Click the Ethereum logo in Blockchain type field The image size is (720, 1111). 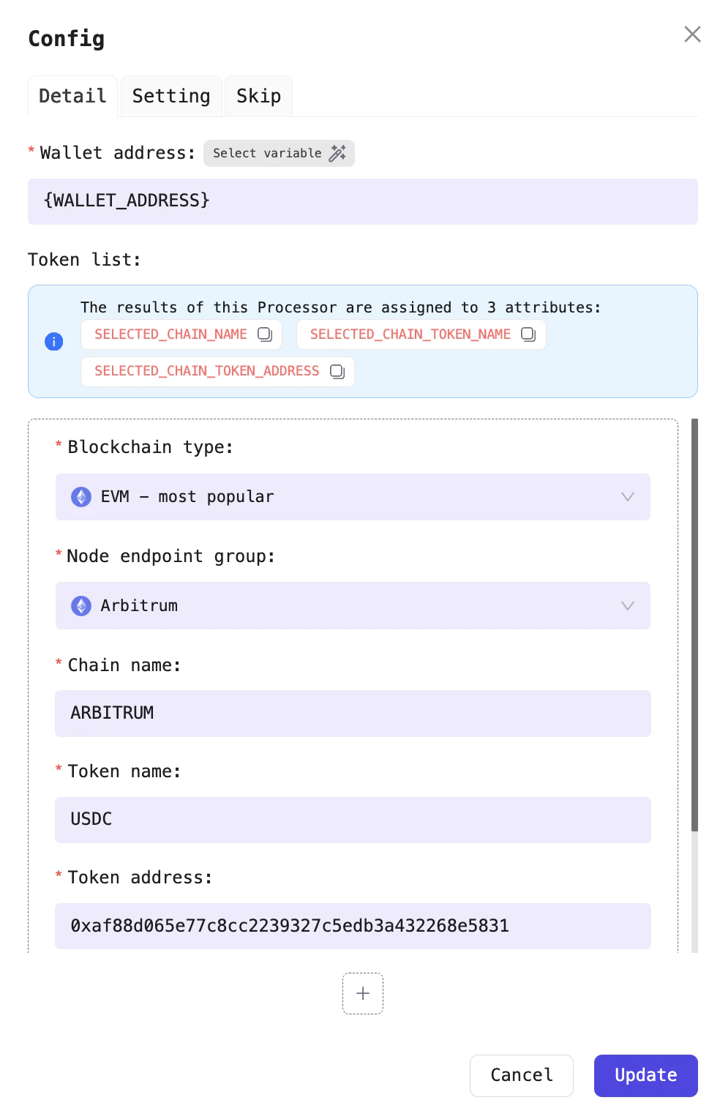click(80, 497)
